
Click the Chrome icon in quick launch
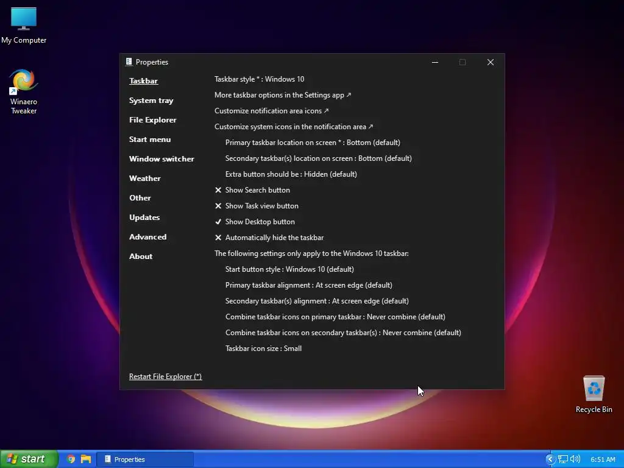pyautogui.click(x=71, y=459)
